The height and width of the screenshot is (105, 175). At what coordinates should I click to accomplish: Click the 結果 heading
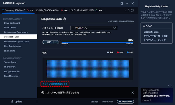point(44,53)
